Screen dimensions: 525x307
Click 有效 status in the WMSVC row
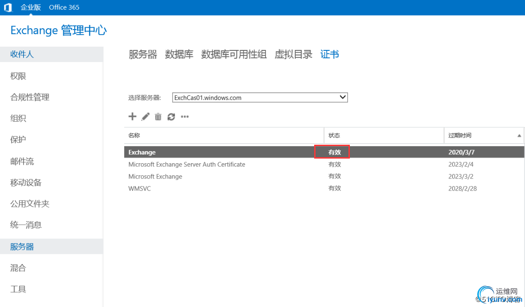(335, 188)
